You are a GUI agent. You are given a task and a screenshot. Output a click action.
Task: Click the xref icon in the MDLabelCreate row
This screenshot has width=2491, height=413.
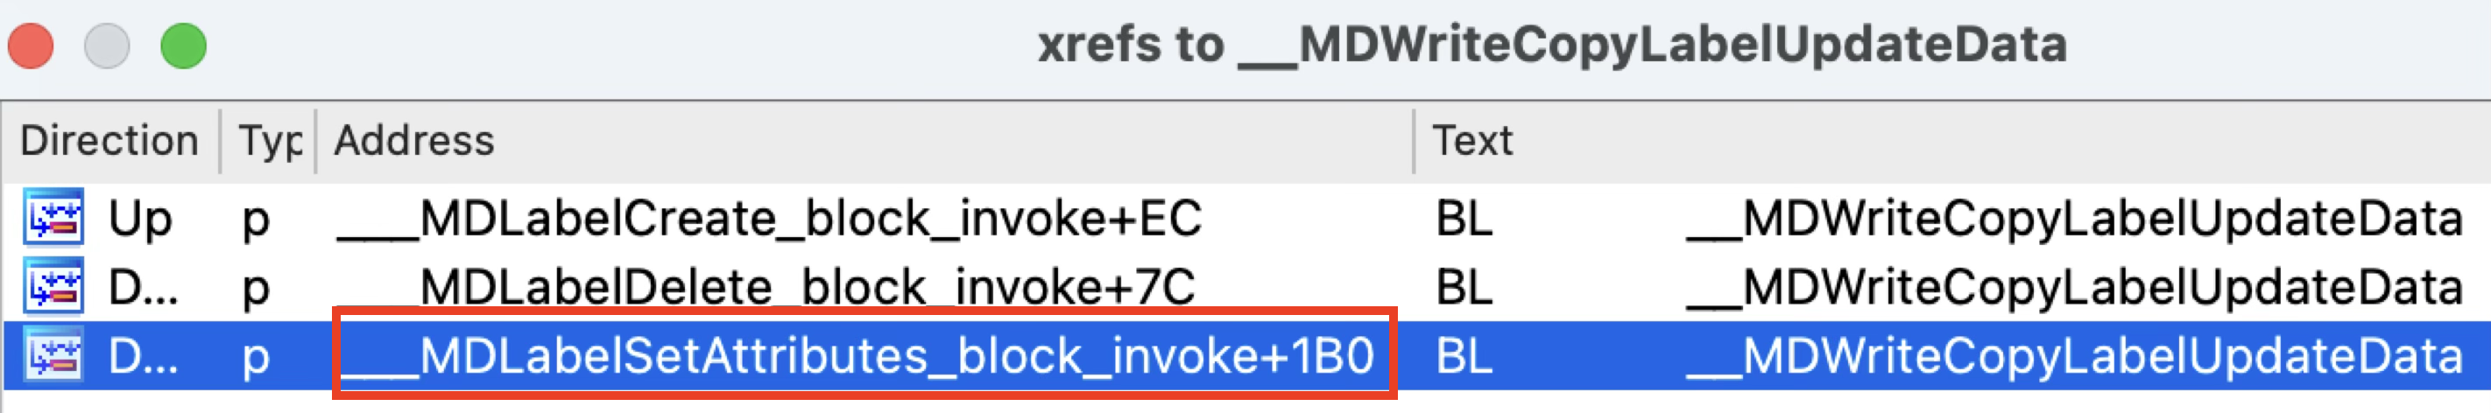point(53,216)
